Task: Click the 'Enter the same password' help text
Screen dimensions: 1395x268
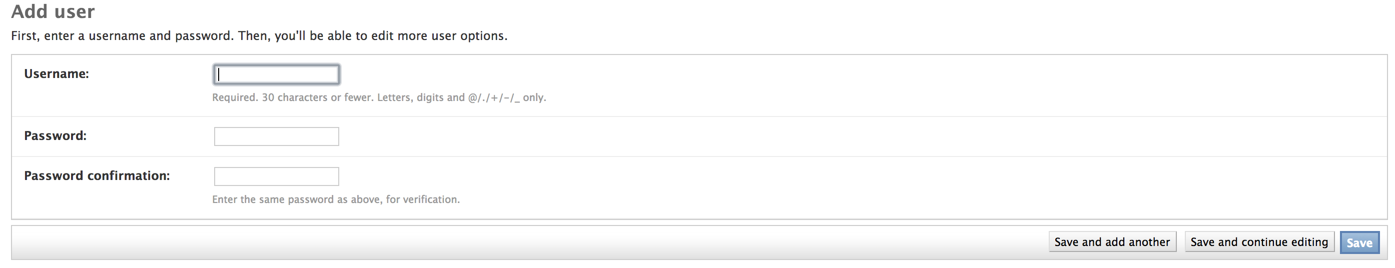Action: [336, 199]
